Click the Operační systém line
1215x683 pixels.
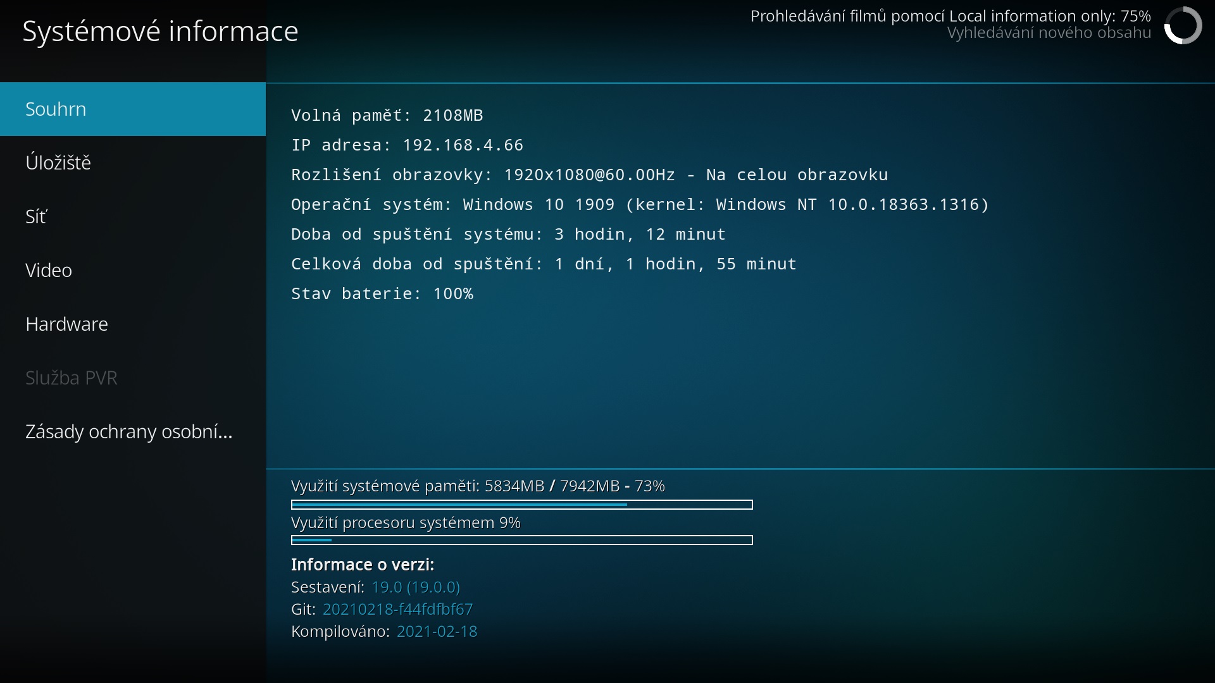(639, 204)
